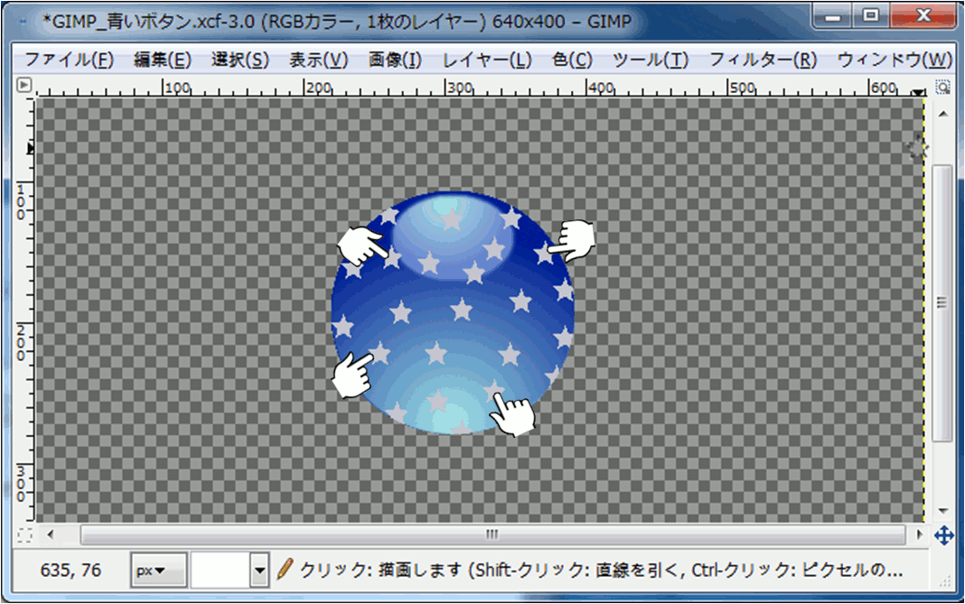Click the horizontal scrollbar thumb
Viewport: 965px width, 604px height.
[492, 534]
